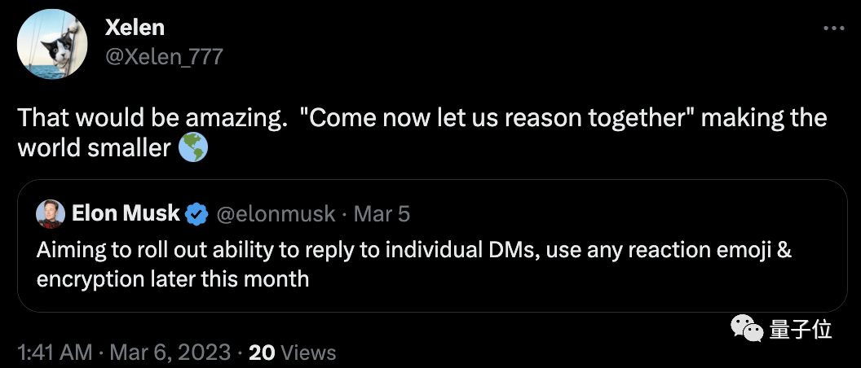The image size is (861, 368).
Task: Open Xelen's cat profile picture
Action: [51, 45]
